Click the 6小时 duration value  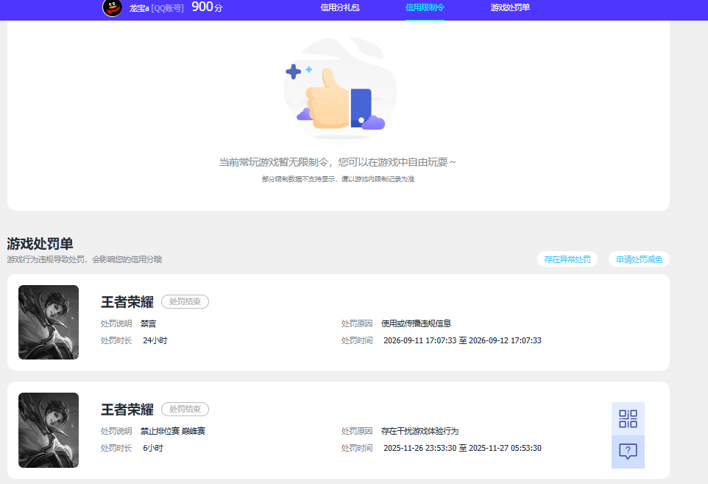152,449
